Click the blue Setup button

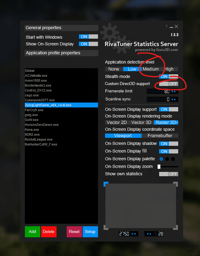pyautogui.click(x=90, y=232)
